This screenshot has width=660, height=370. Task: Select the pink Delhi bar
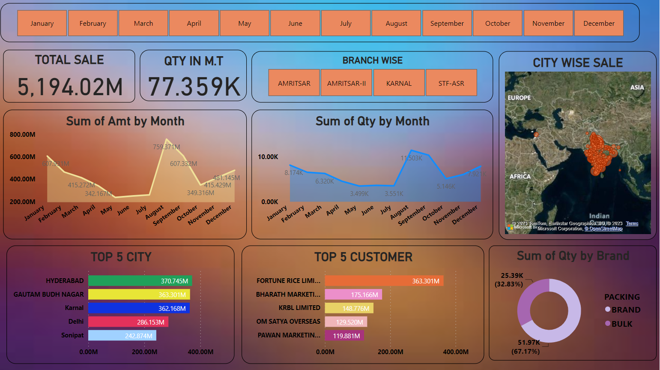[x=128, y=322]
